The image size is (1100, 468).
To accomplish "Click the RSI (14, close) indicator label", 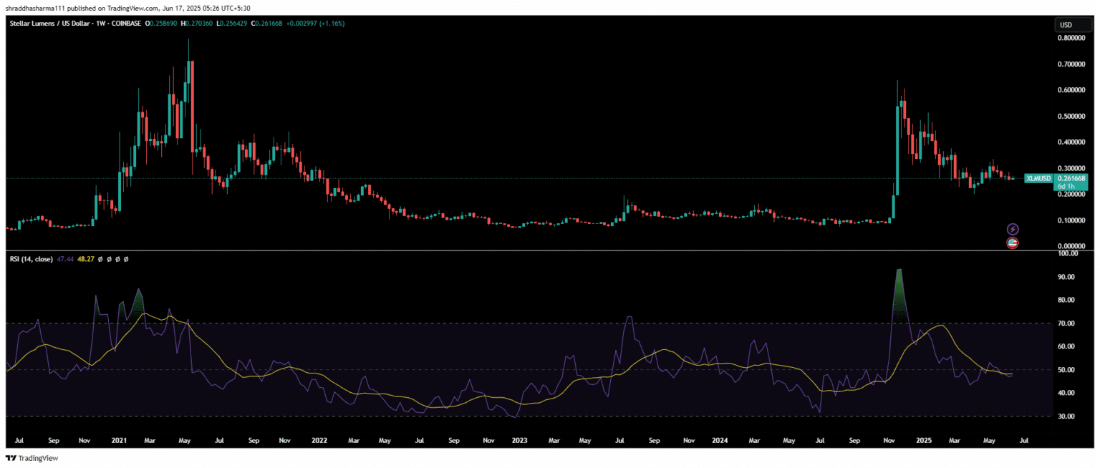I will click(x=31, y=259).
